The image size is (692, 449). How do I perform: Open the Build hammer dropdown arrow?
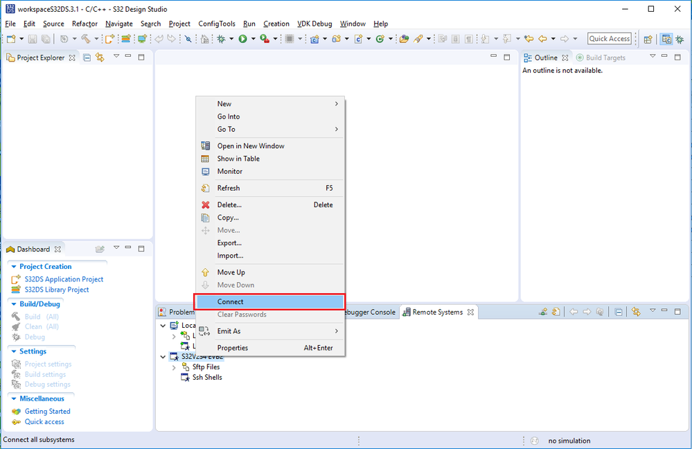tap(96, 39)
